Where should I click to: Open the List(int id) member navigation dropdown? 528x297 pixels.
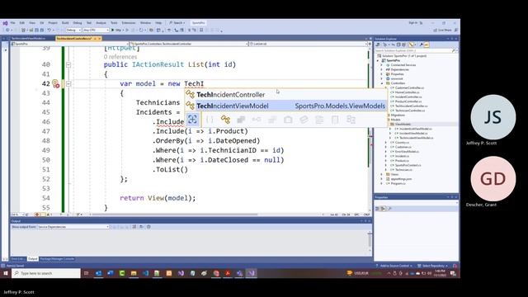pos(308,44)
